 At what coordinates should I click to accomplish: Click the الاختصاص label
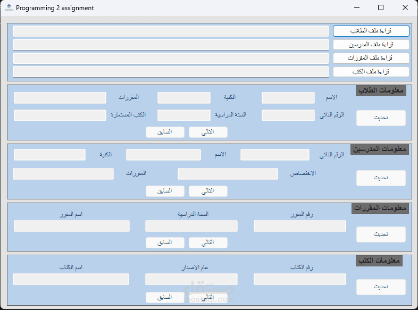point(303,173)
